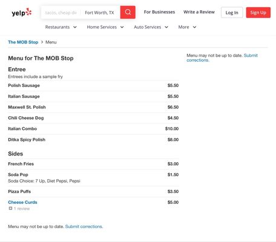Open the Restaurants menu item

(57, 27)
